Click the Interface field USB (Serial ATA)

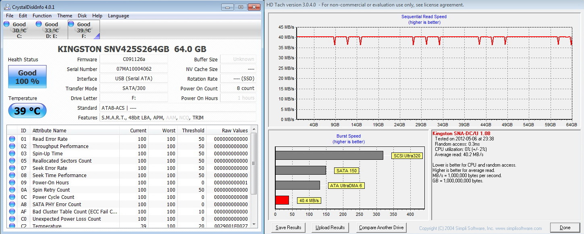(134, 79)
